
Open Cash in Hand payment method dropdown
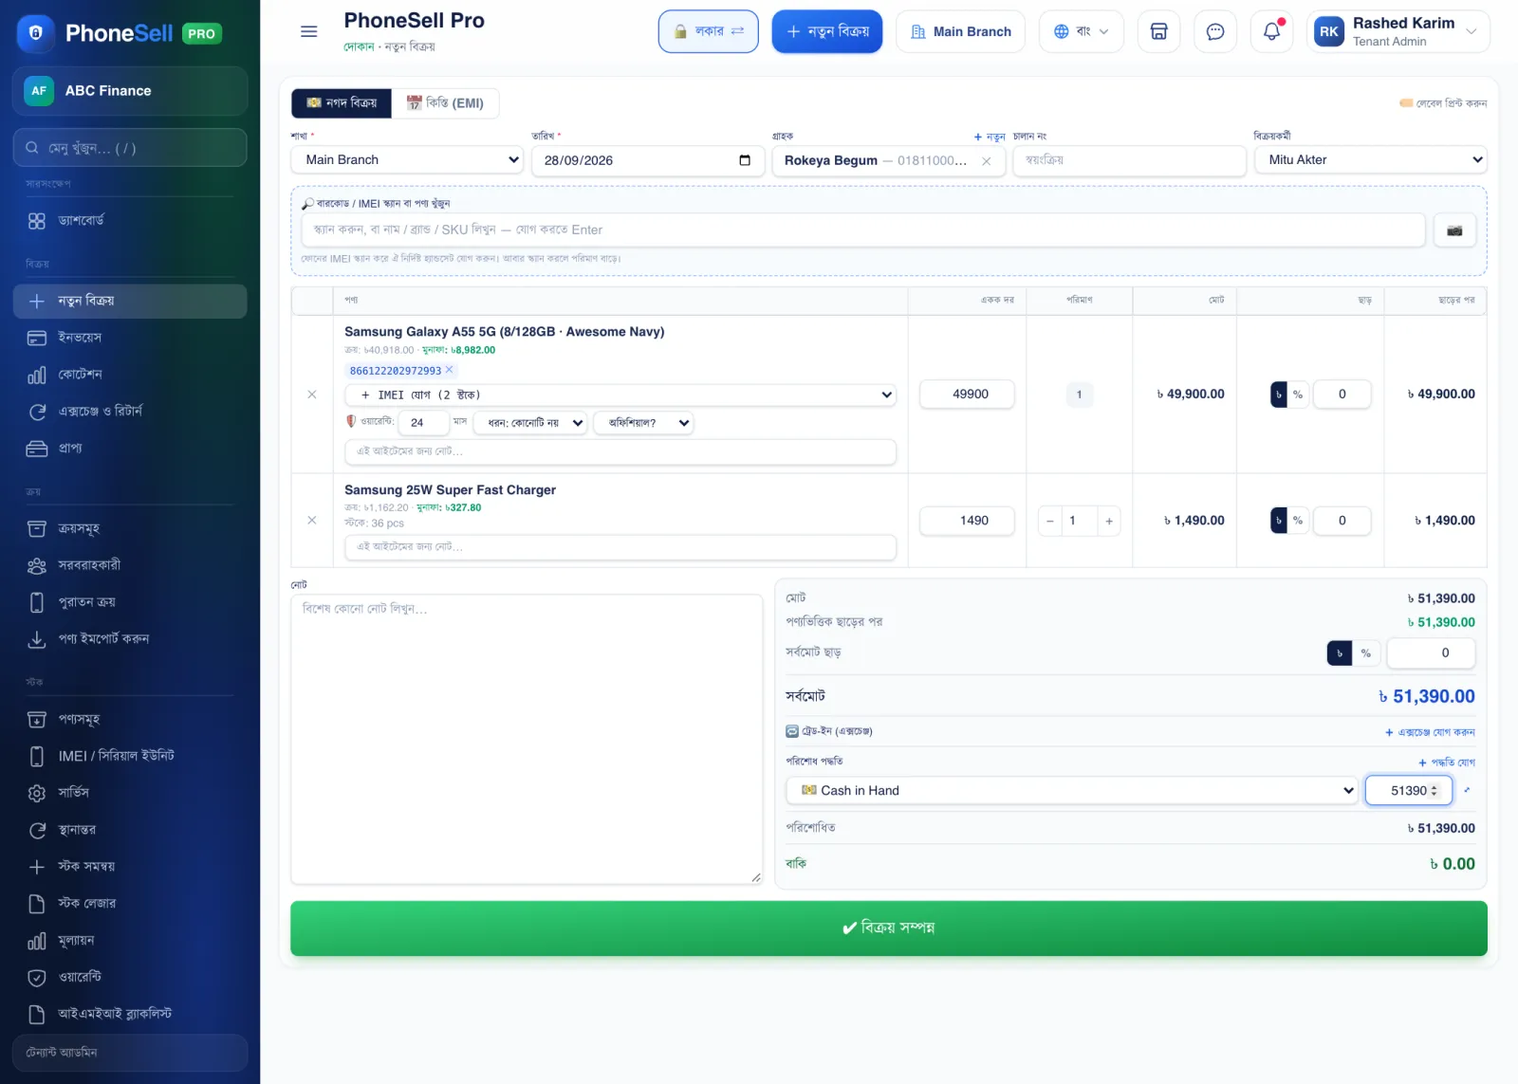pos(1072,790)
